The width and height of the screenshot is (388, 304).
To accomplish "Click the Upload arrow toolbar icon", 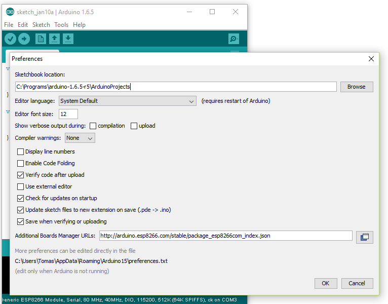I will (x=24, y=39).
